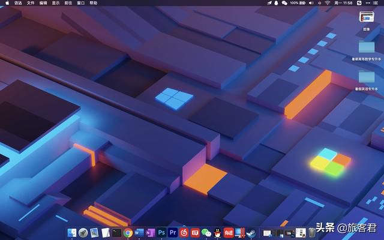Select the 图像 stack on desktop
384x240 pixels.
tap(367, 21)
